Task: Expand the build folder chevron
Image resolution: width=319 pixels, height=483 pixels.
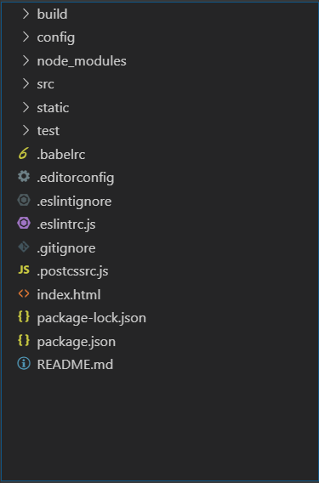Action: click(26, 14)
